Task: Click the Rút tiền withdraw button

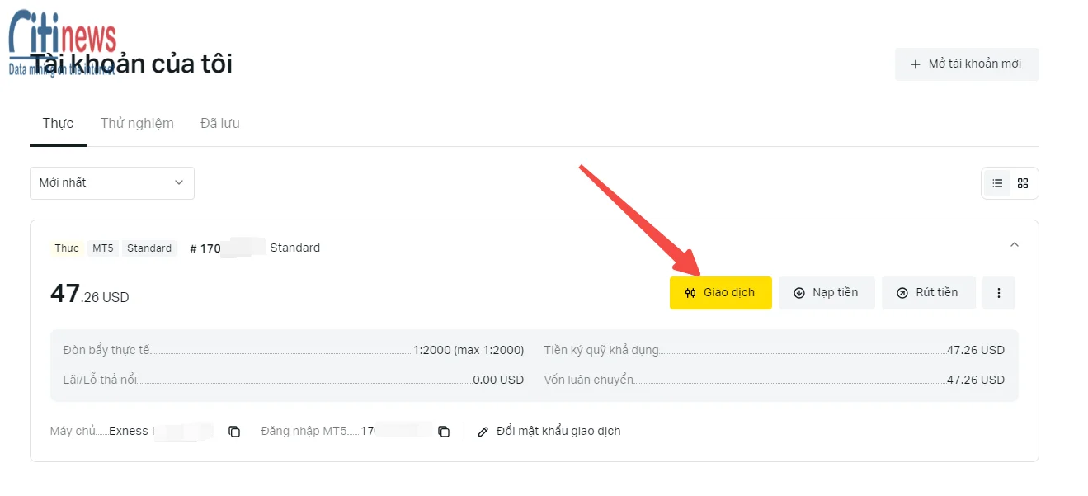Action: 929,293
